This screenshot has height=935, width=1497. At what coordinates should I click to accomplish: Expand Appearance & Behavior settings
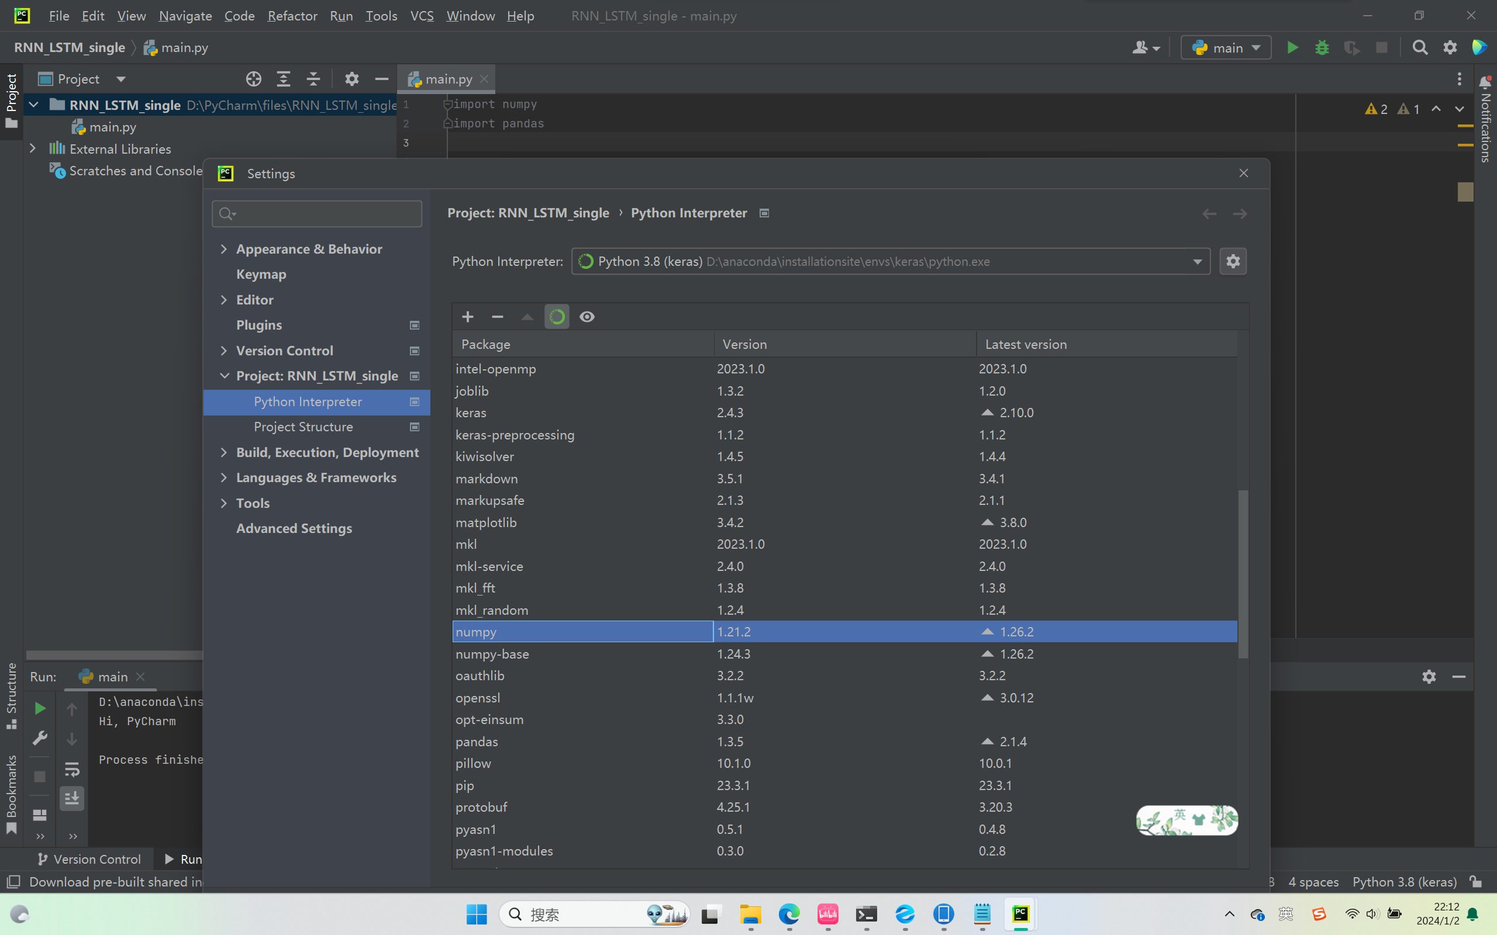coord(224,248)
